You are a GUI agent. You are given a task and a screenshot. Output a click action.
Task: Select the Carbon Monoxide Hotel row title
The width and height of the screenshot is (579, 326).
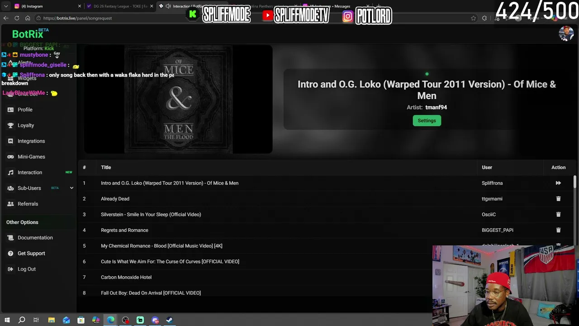click(x=126, y=277)
